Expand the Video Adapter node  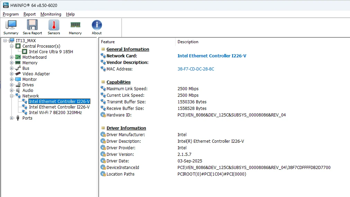[x=12, y=74]
